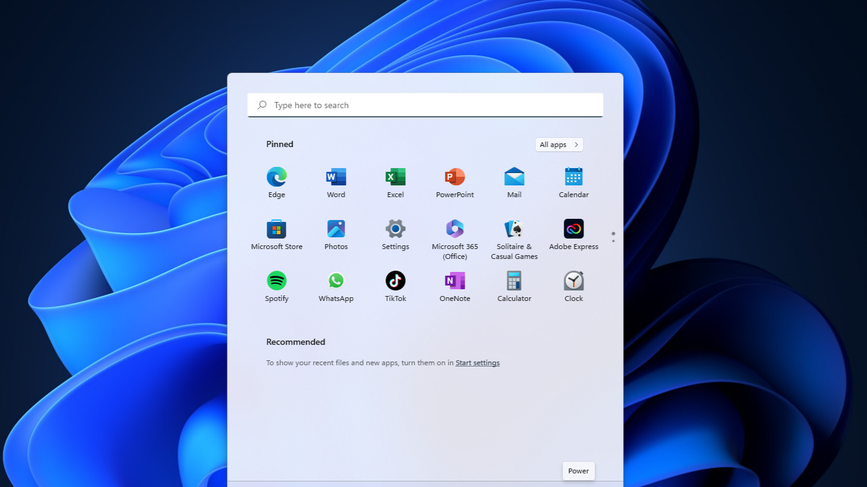867x487 pixels.
Task: Launch OneNote from pinned apps
Action: (455, 286)
